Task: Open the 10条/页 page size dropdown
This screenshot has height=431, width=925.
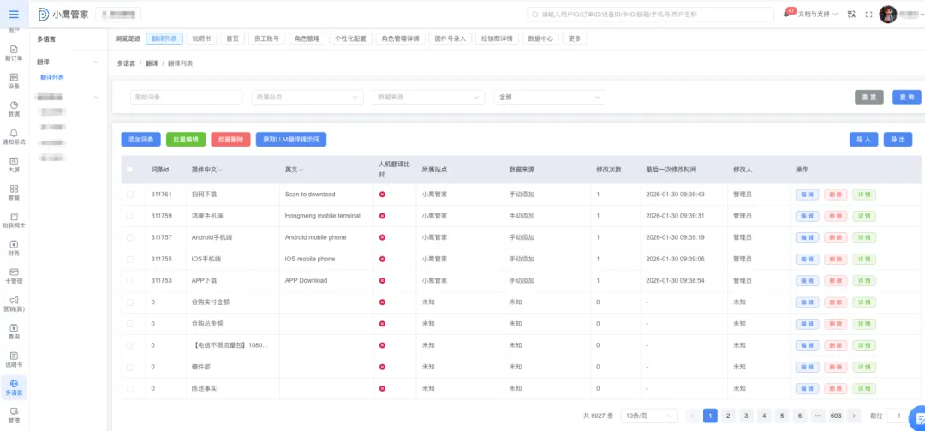Action: tap(648, 416)
